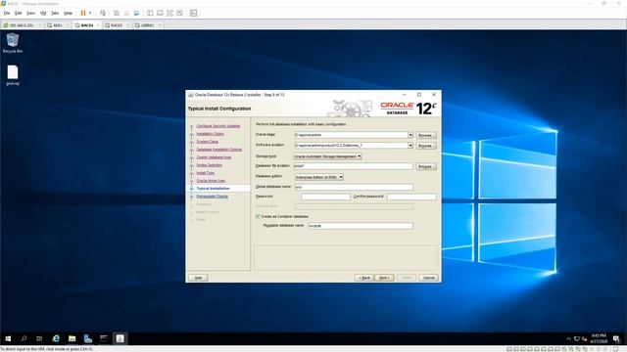The height and width of the screenshot is (352, 627).
Task: Click the unity mode toolbar icon
Action: tap(180, 13)
